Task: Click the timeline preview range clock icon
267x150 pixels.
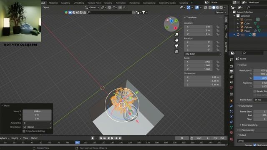Action: pyautogui.click(x=192, y=138)
